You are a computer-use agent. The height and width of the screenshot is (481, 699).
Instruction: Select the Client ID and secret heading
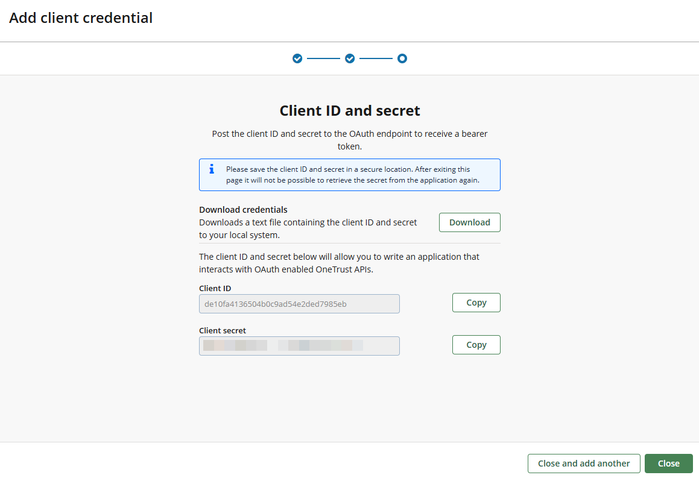(x=350, y=110)
